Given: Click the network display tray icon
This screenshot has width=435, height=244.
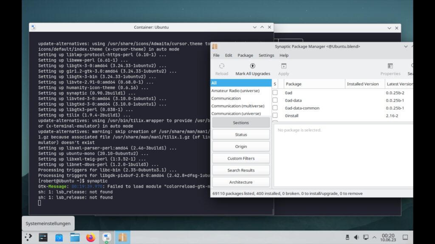Looking at the screenshot, I should point(366,237).
